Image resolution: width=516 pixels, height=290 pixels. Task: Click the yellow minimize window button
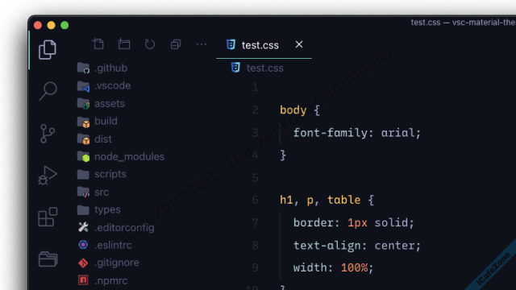click(51, 25)
